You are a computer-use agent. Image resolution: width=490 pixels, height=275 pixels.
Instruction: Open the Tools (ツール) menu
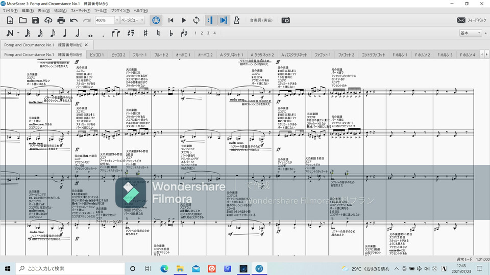point(101,11)
